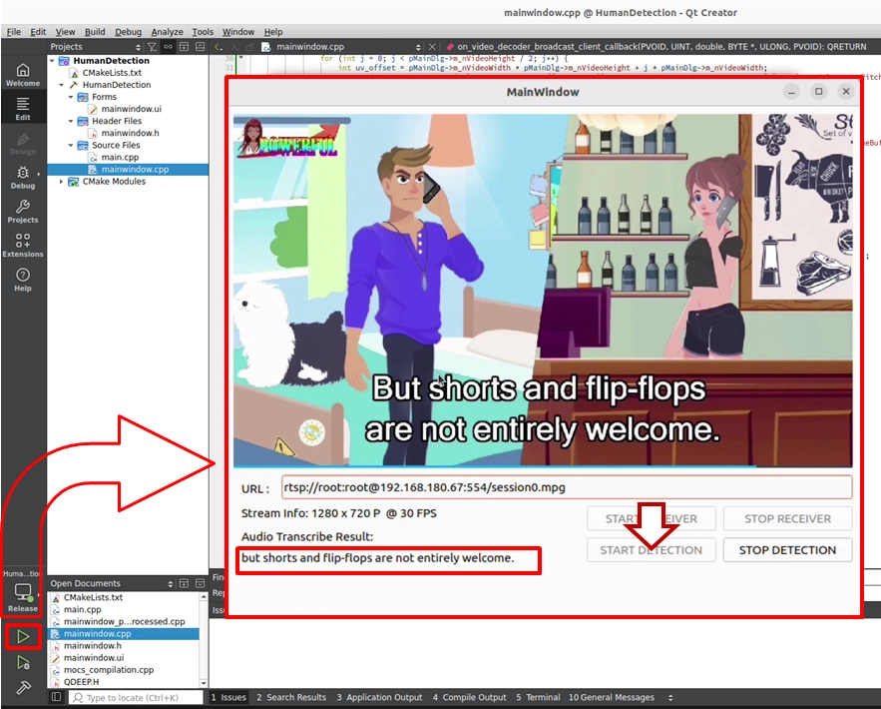Open the Tools menu

203,32
